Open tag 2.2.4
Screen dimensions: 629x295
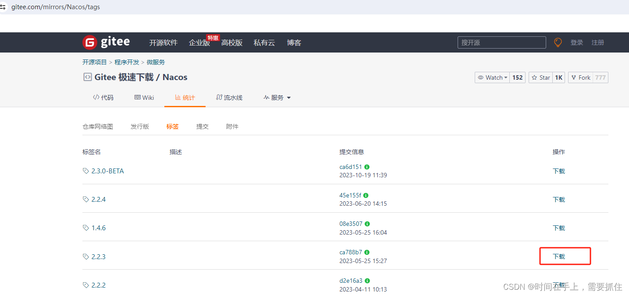pyautogui.click(x=99, y=200)
